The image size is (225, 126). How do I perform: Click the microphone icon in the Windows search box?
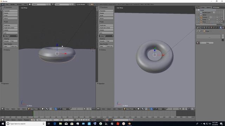[x=44, y=124]
